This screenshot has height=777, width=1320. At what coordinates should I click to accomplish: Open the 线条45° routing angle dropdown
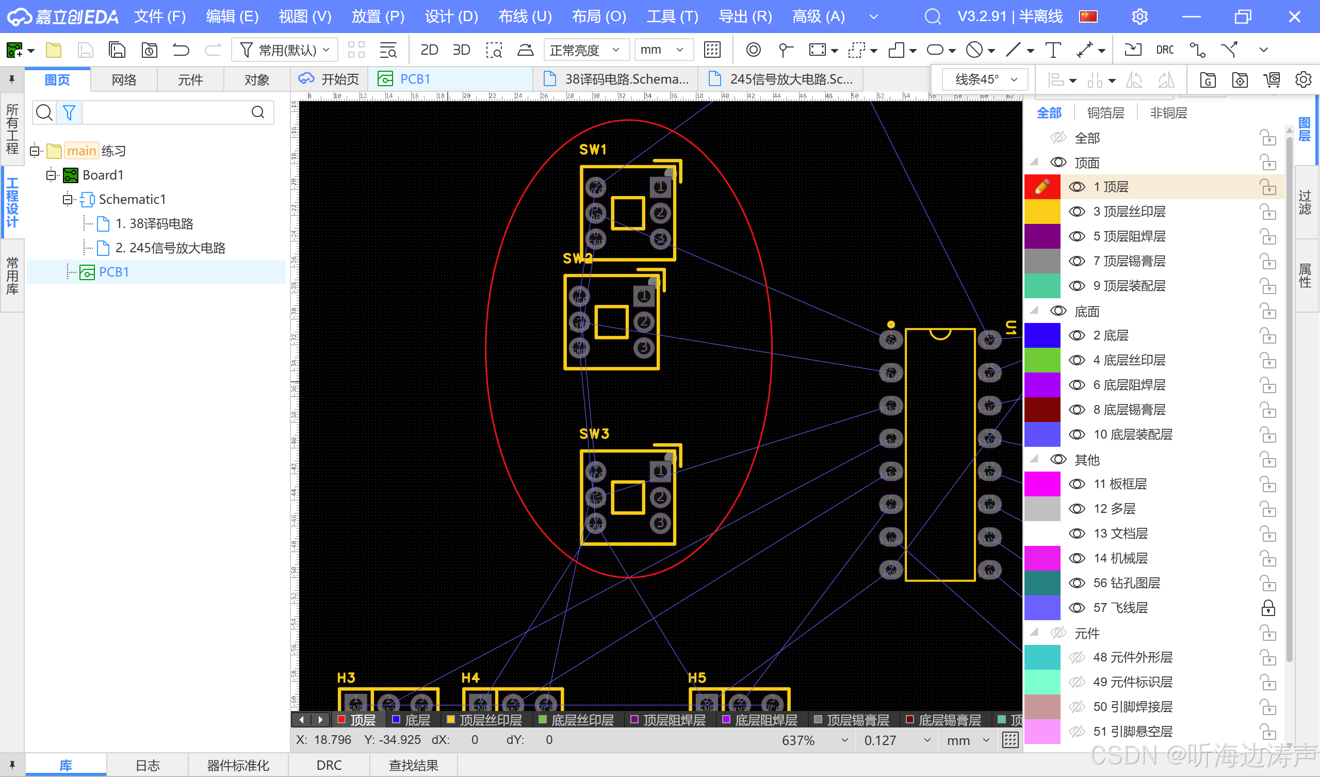[x=985, y=79]
